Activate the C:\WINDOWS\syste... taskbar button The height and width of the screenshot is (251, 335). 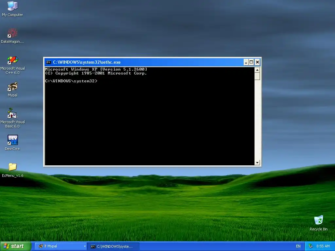coord(113,246)
